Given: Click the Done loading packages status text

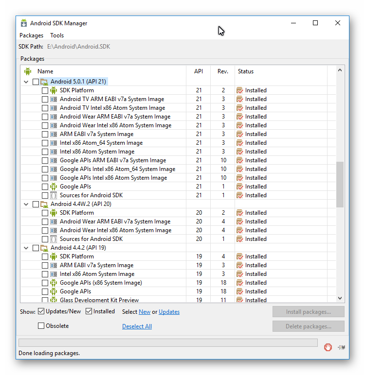Looking at the screenshot, I should (x=49, y=353).
